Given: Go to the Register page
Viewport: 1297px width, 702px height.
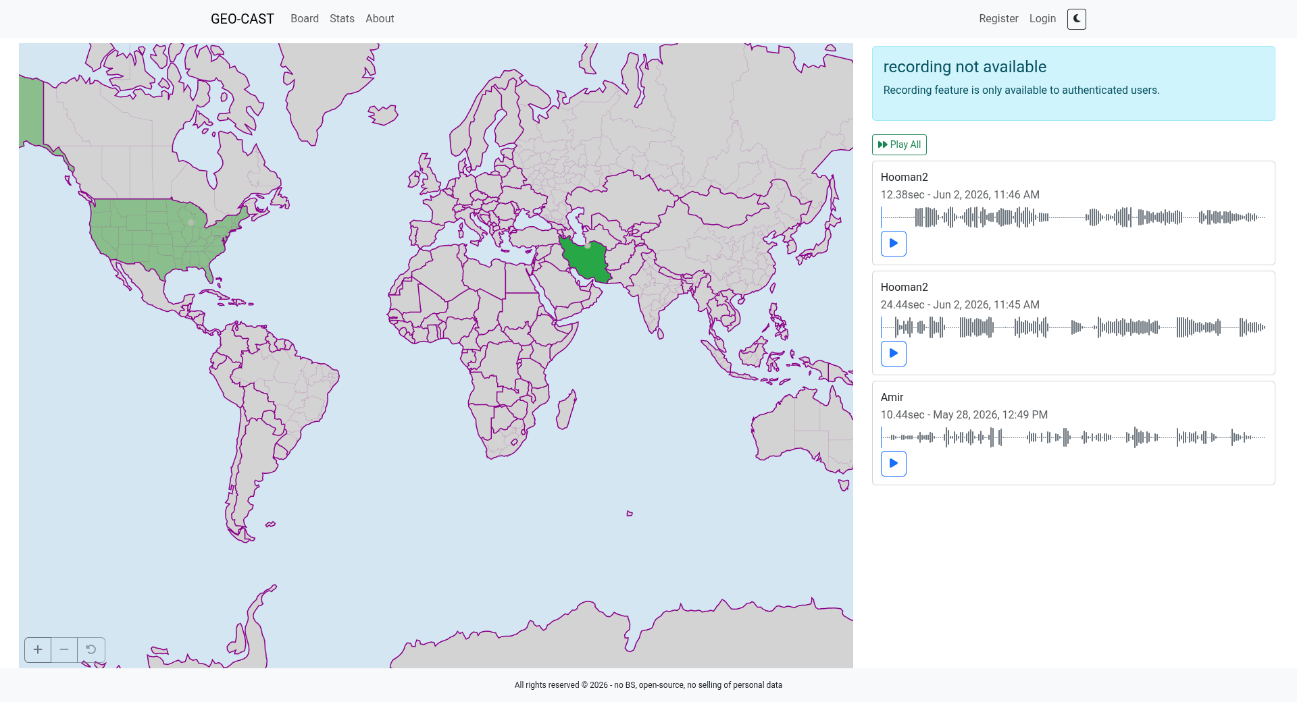Looking at the screenshot, I should coord(998,19).
